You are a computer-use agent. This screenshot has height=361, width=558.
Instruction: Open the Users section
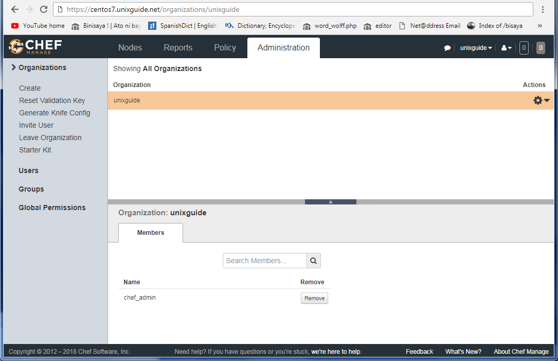click(x=28, y=170)
